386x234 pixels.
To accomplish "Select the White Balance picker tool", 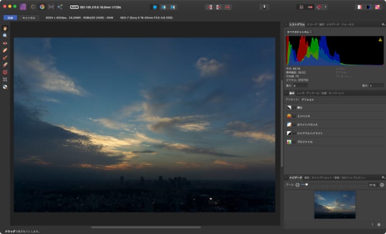I will [5, 87].
